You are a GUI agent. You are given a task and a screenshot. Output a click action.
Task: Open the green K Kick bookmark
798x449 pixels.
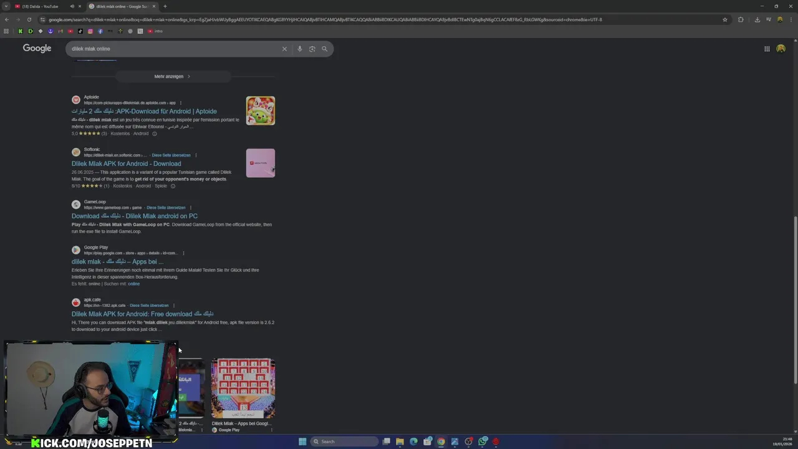pos(20,31)
